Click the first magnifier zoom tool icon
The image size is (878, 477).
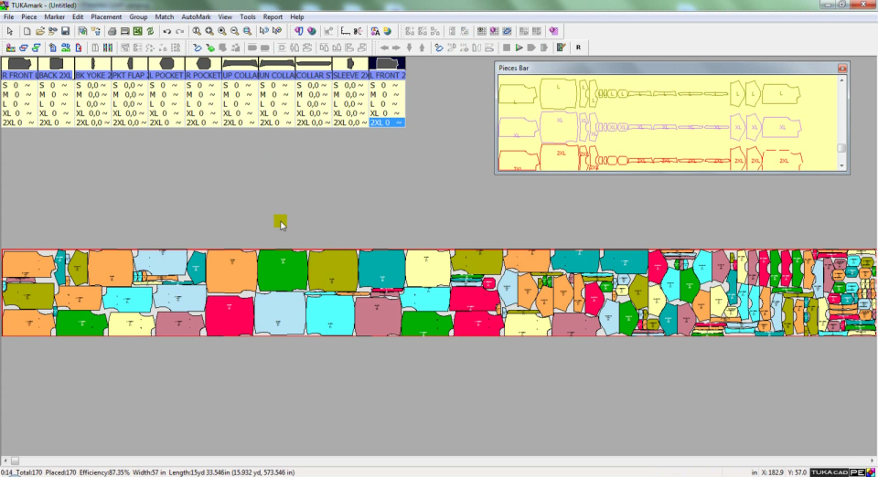197,31
